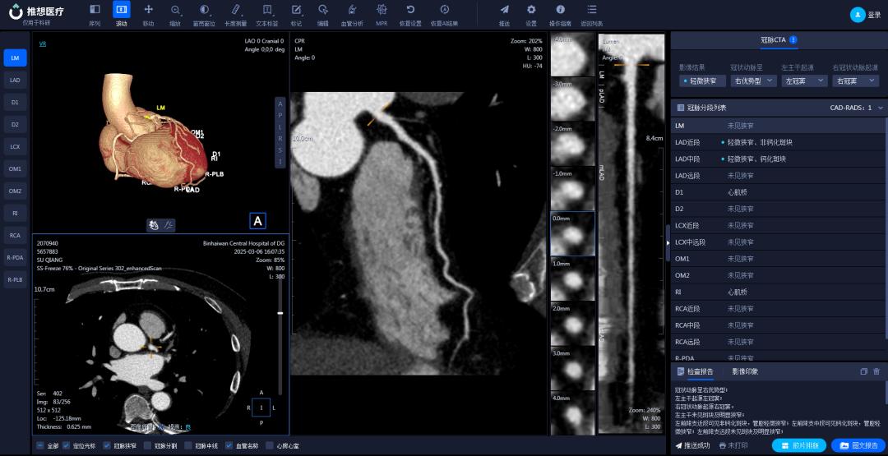Viewport: 888px width, 456px height.
Task: Select the 窗宽窗位 window level tool
Action: [x=204, y=10]
